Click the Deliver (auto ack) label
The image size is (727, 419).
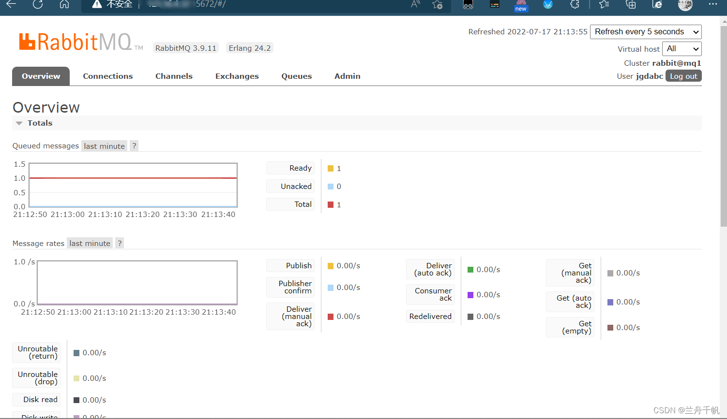(430, 269)
